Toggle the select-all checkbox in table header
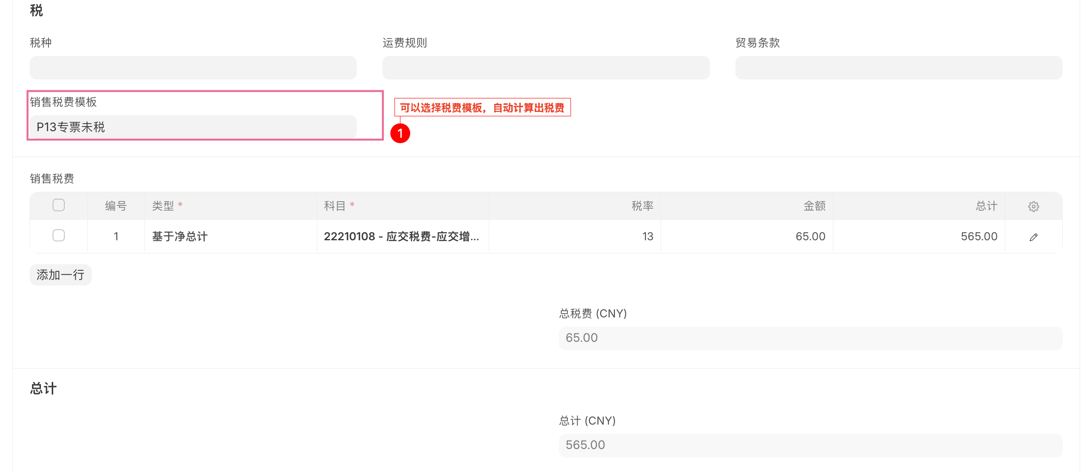1082x473 pixels. pos(59,205)
